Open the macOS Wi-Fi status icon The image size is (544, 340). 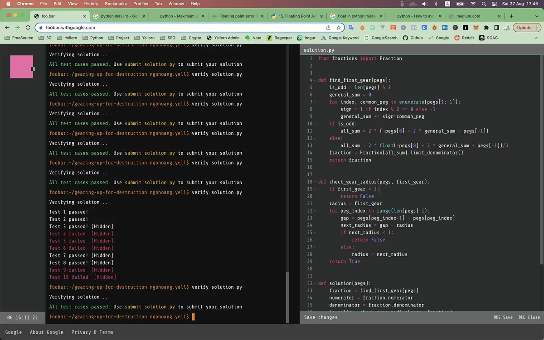pos(473,4)
